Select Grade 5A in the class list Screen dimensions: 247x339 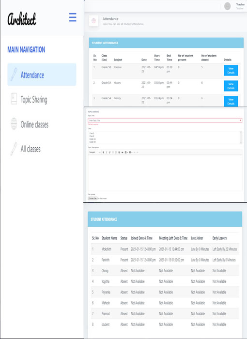93,139
